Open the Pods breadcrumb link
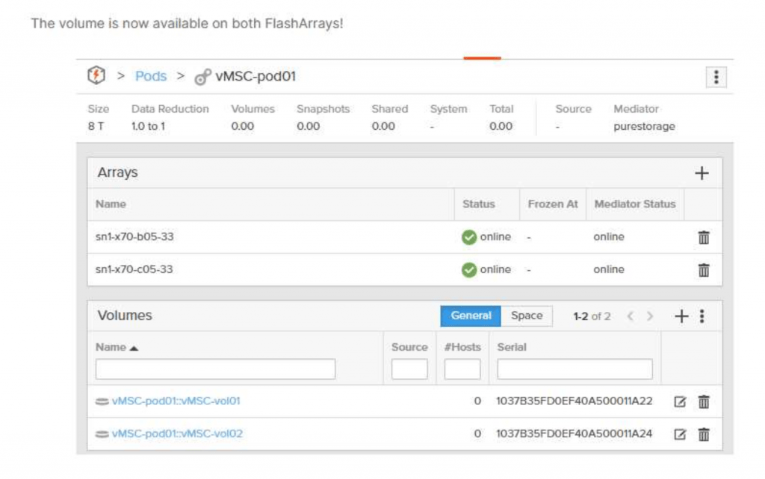Image resolution: width=765 pixels, height=479 pixels. point(151,77)
